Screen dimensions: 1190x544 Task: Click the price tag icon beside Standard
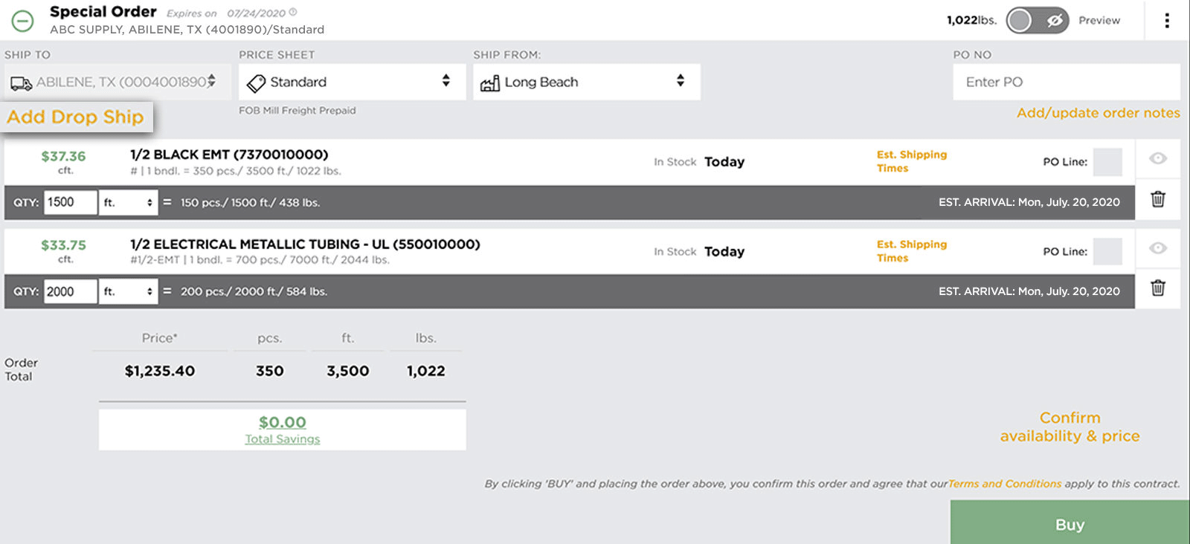[x=256, y=83]
